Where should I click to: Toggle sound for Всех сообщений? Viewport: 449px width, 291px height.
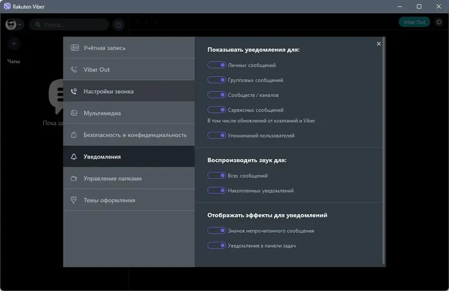217,175
